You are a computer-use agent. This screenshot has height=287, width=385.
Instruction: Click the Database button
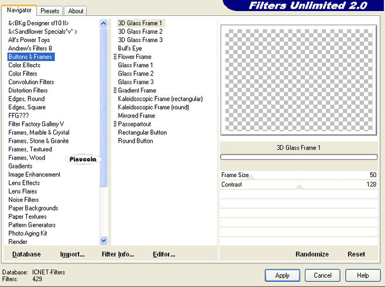click(26, 254)
